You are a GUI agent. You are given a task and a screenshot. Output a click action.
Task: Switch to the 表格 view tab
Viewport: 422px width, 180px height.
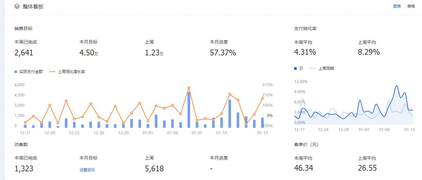tap(411, 6)
